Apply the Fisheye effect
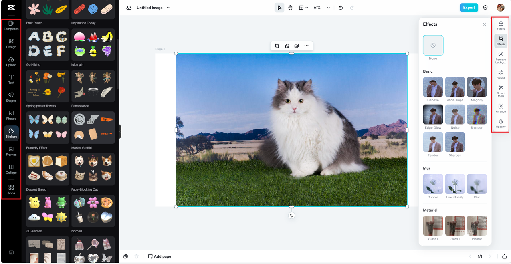 coord(433,87)
